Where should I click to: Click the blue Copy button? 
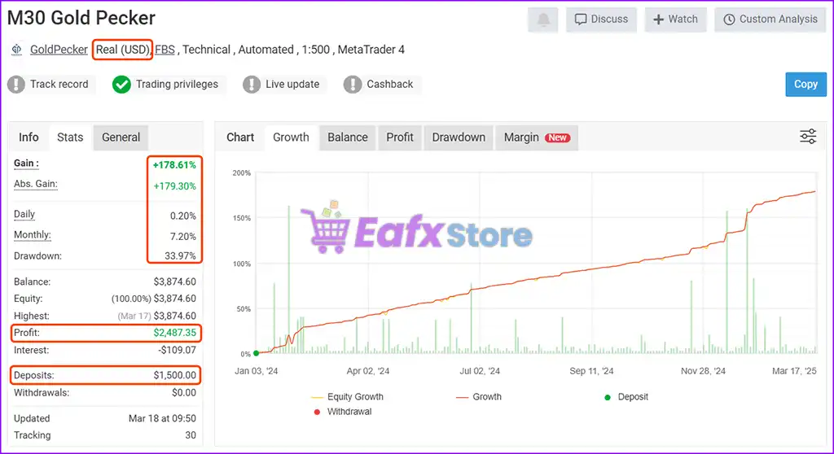(x=805, y=84)
